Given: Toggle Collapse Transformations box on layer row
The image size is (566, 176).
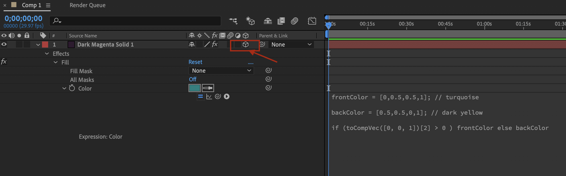Looking at the screenshot, I should pos(200,44).
